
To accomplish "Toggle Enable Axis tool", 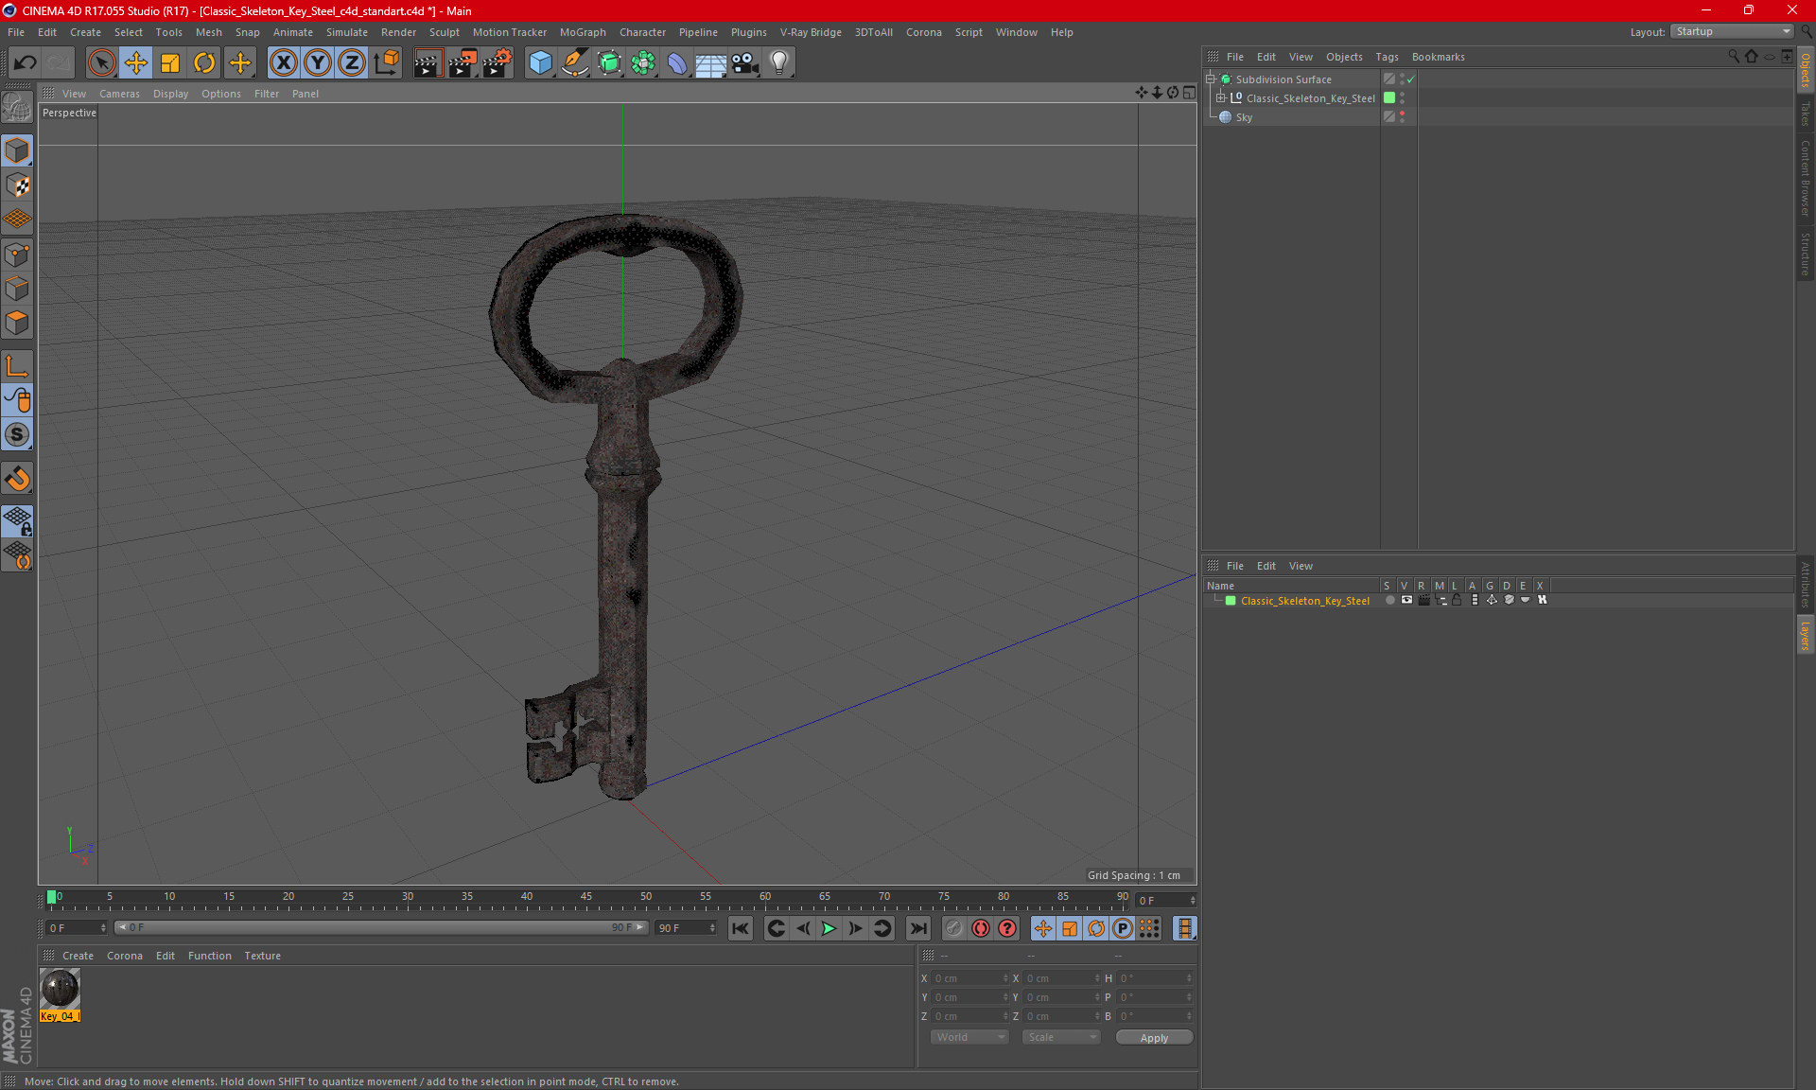I will pyautogui.click(x=17, y=366).
